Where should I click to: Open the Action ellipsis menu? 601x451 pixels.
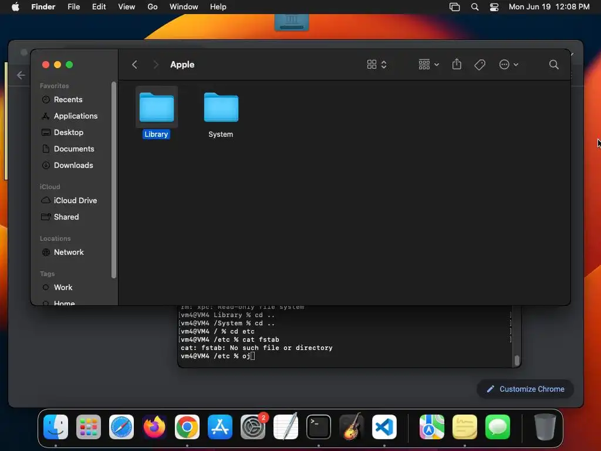tap(509, 65)
